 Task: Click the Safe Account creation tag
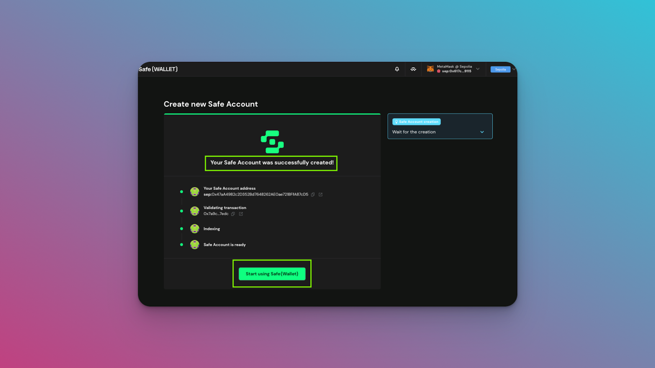coord(417,122)
